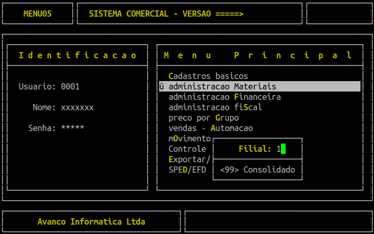Select the Cadastros basicos menu item

(x=208, y=76)
